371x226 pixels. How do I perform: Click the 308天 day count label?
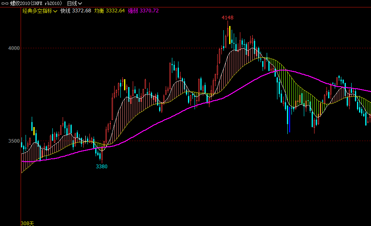(28, 224)
